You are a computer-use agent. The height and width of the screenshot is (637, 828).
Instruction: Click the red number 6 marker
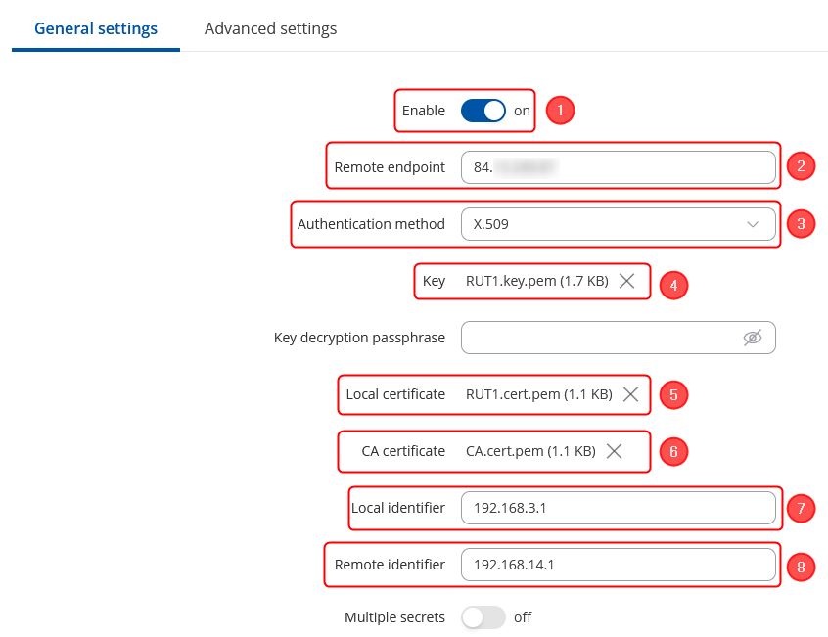click(673, 451)
